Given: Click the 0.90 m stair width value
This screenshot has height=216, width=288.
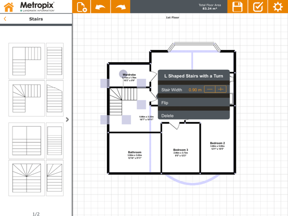Looking at the screenshot, I should [195, 90].
